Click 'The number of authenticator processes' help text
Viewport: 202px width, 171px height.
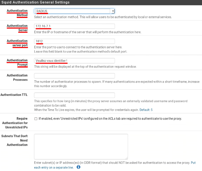(117, 84)
